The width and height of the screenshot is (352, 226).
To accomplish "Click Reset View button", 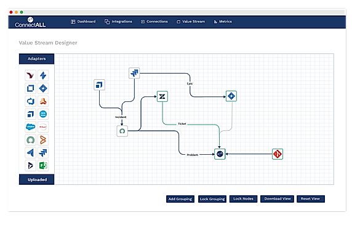I will (x=311, y=199).
